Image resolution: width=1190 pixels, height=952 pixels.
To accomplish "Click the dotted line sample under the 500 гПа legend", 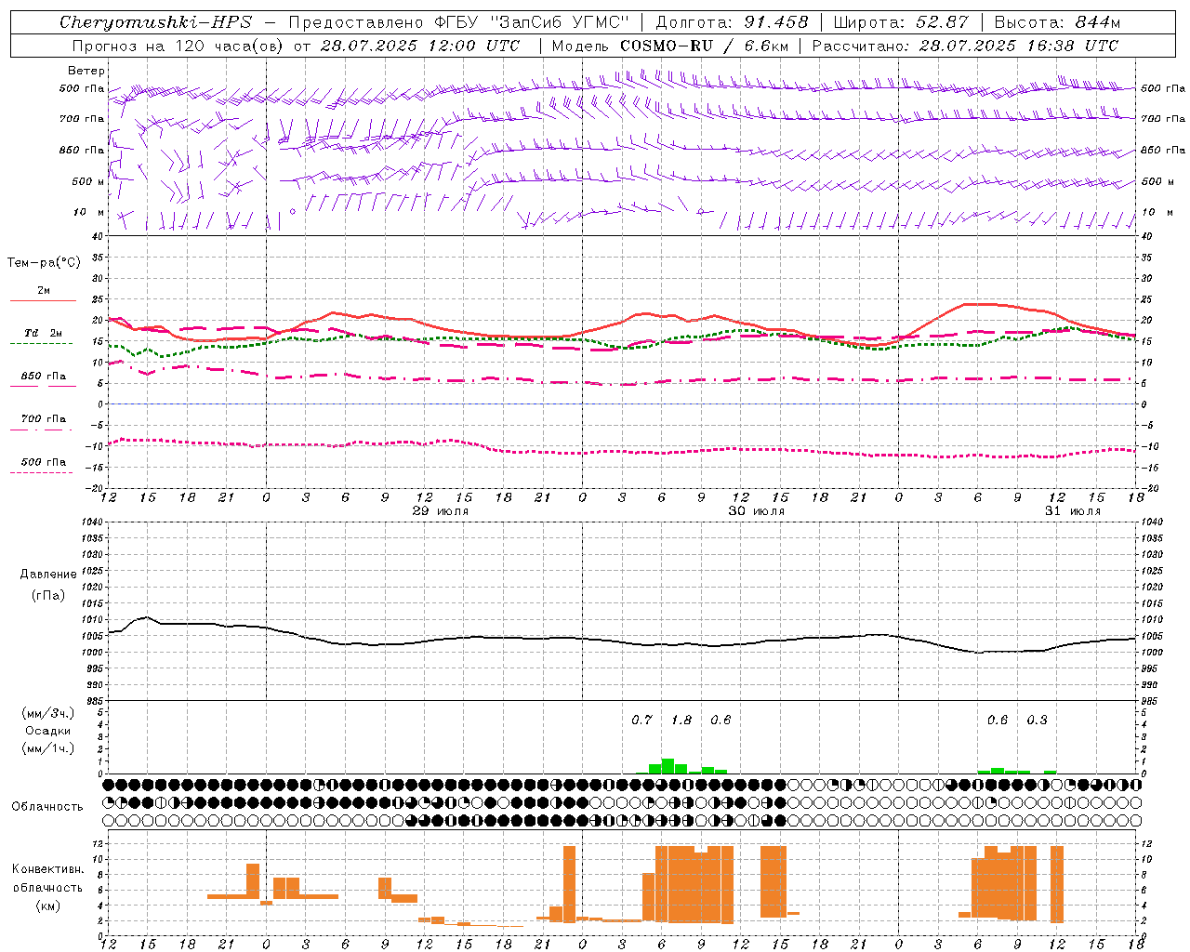I will coord(42,472).
